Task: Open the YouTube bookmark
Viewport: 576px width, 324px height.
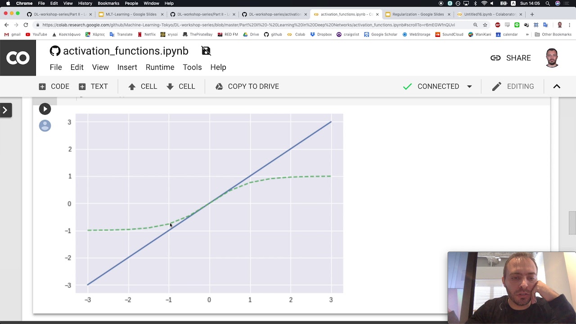Action: (36, 34)
